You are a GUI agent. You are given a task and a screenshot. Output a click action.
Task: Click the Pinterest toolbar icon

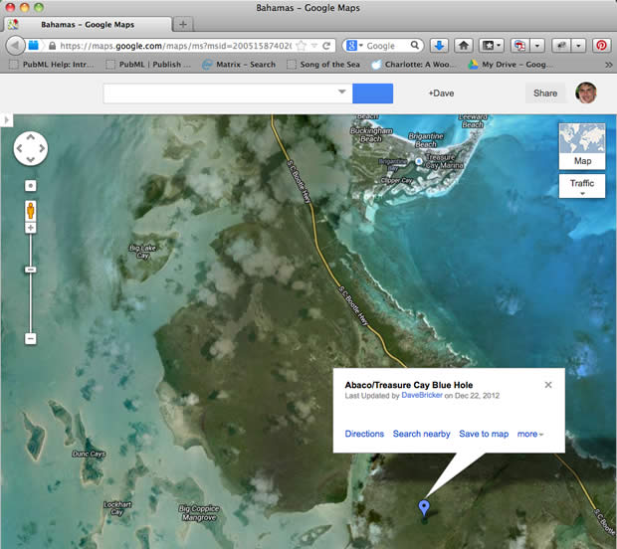click(600, 46)
